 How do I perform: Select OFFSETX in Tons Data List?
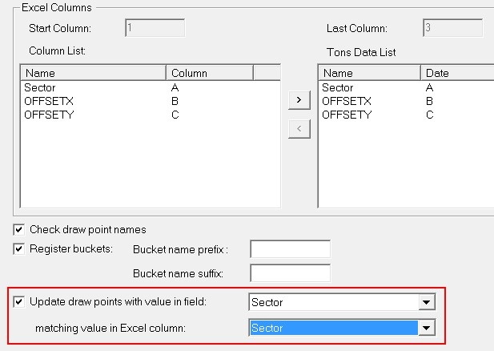pos(346,101)
